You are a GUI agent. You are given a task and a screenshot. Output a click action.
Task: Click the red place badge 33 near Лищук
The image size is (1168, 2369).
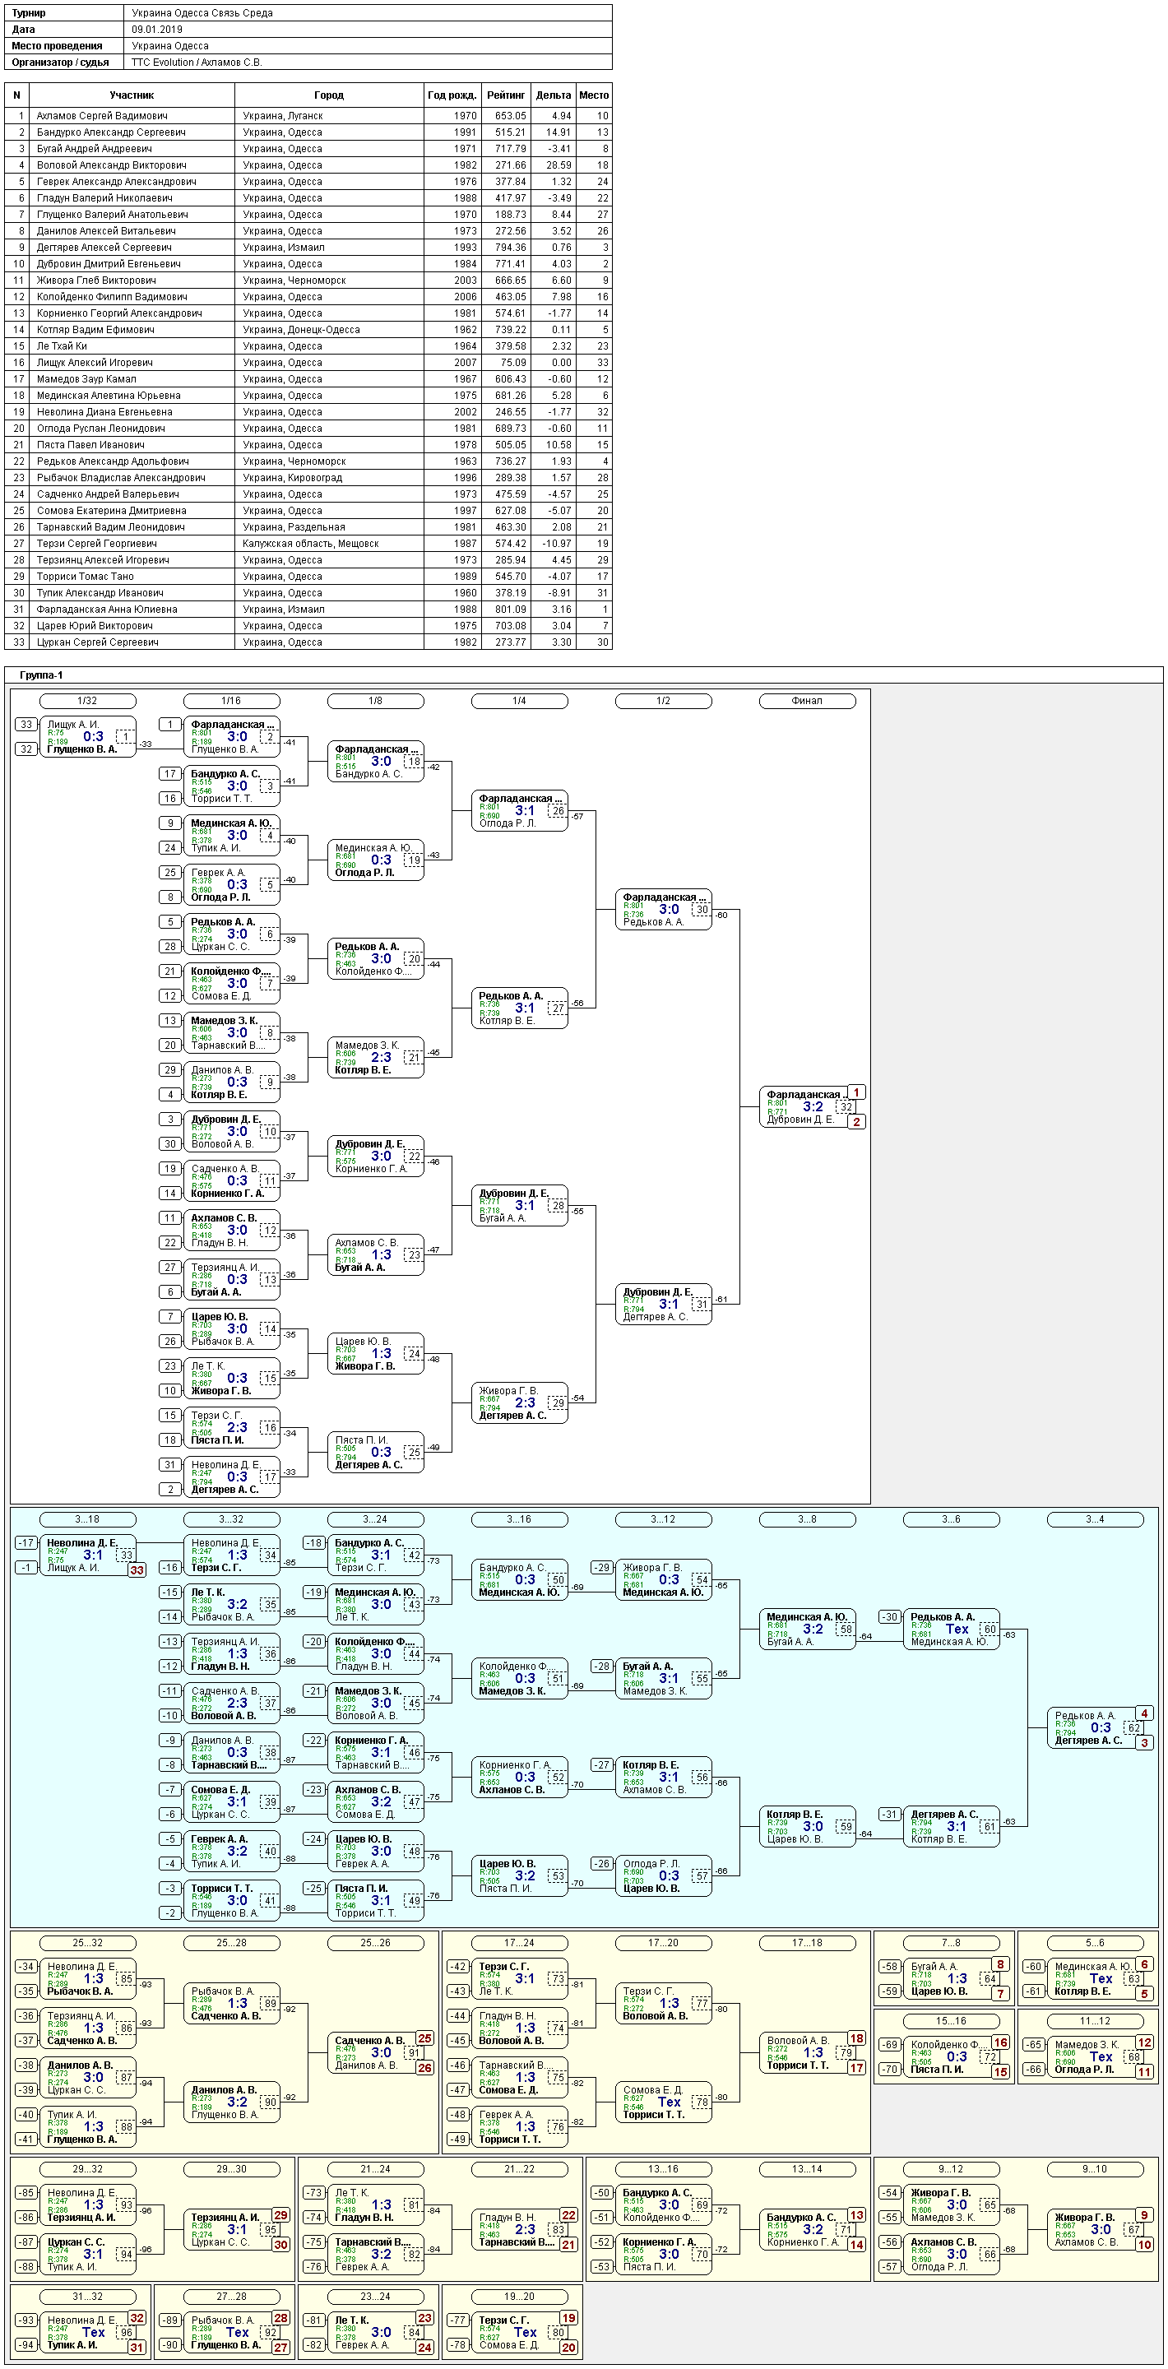point(137,1569)
